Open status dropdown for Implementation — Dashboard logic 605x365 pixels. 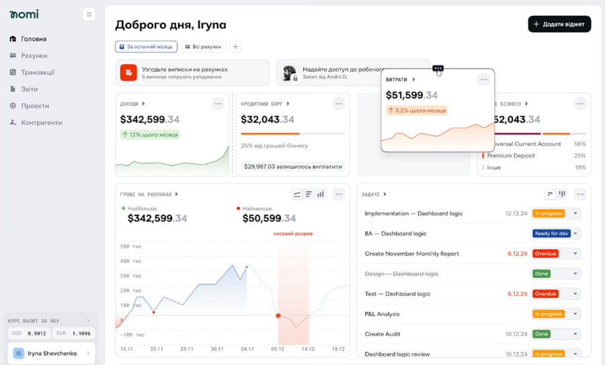pyautogui.click(x=575, y=213)
